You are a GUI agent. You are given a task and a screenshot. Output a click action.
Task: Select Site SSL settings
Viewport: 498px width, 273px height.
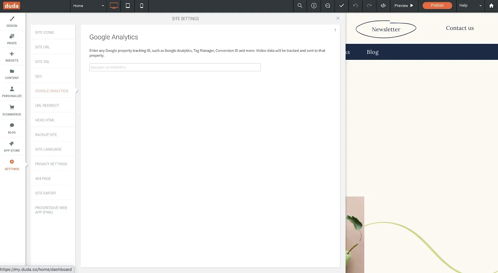(53, 61)
